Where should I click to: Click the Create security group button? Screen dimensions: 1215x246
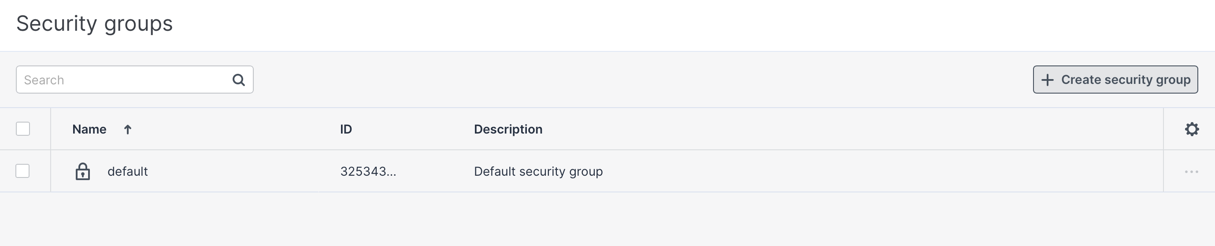pyautogui.click(x=1115, y=80)
